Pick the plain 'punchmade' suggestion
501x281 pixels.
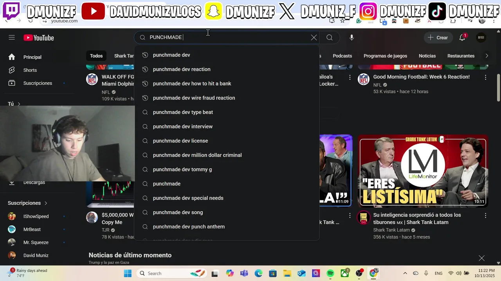[227, 184]
